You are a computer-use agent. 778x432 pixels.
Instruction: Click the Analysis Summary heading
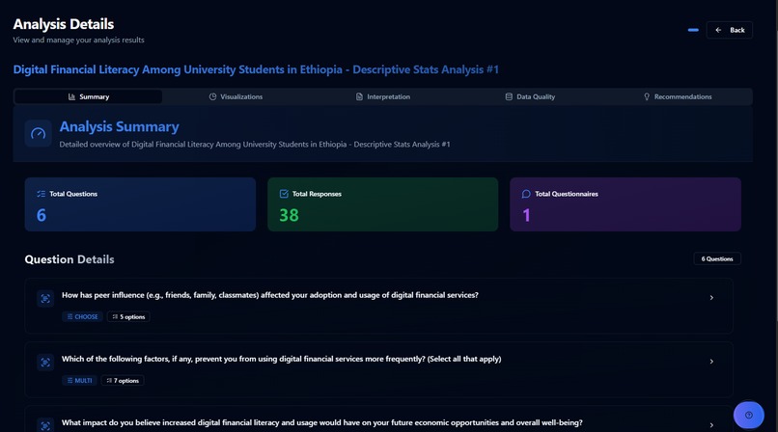click(119, 127)
